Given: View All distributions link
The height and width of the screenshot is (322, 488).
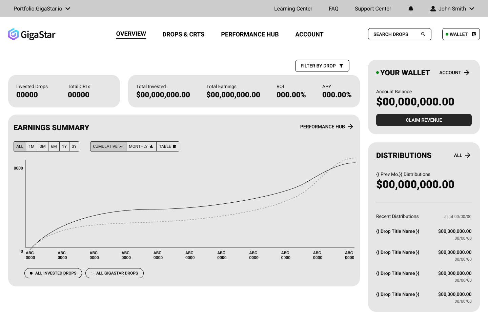Looking at the screenshot, I should (x=462, y=155).
